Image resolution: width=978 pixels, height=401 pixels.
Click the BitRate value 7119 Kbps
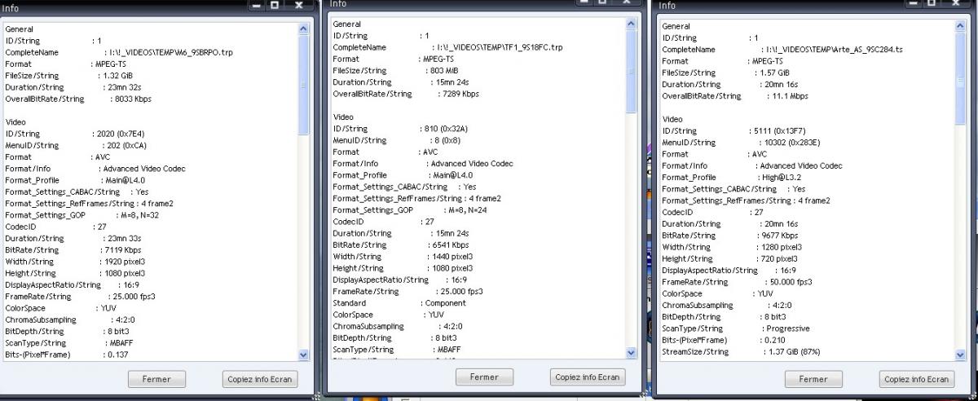[121, 250]
